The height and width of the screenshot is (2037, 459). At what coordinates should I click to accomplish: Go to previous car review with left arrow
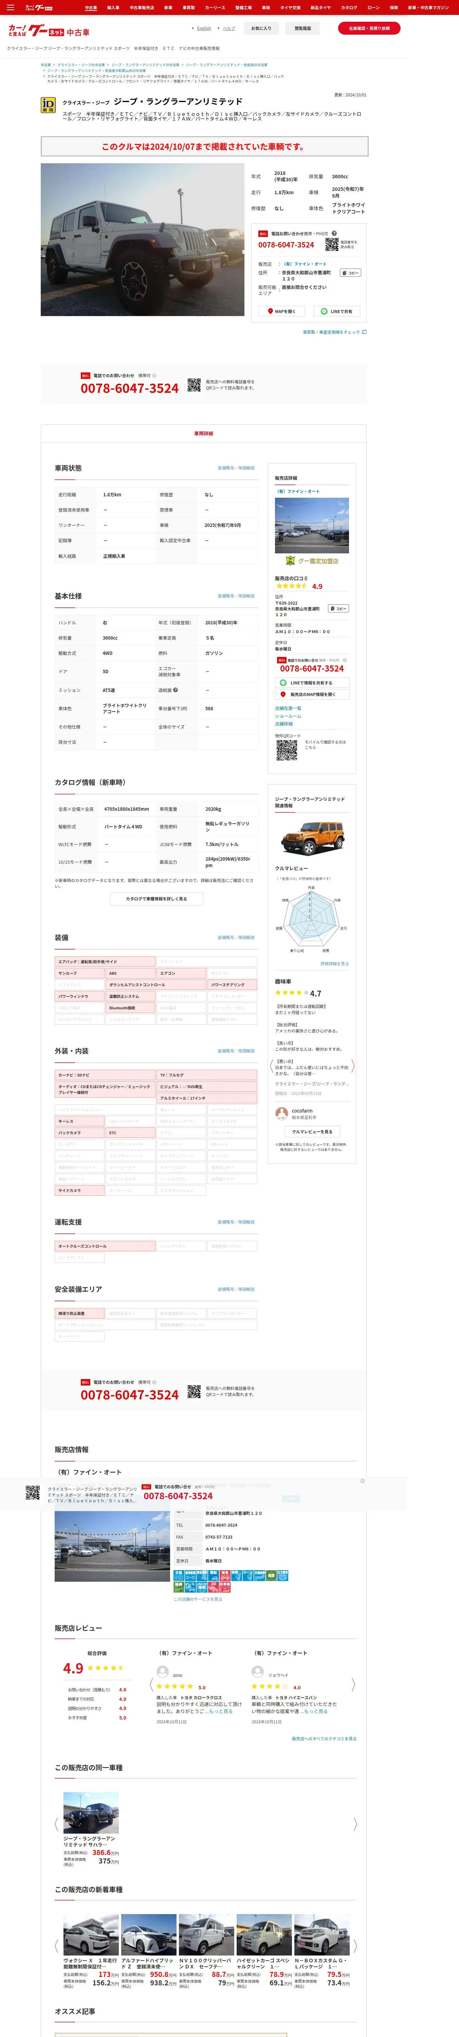[x=272, y=1066]
